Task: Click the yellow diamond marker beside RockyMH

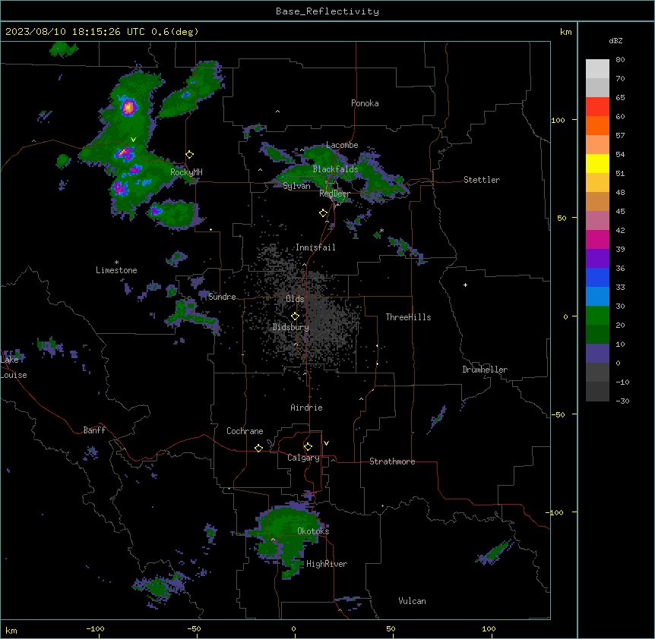Action: (190, 155)
